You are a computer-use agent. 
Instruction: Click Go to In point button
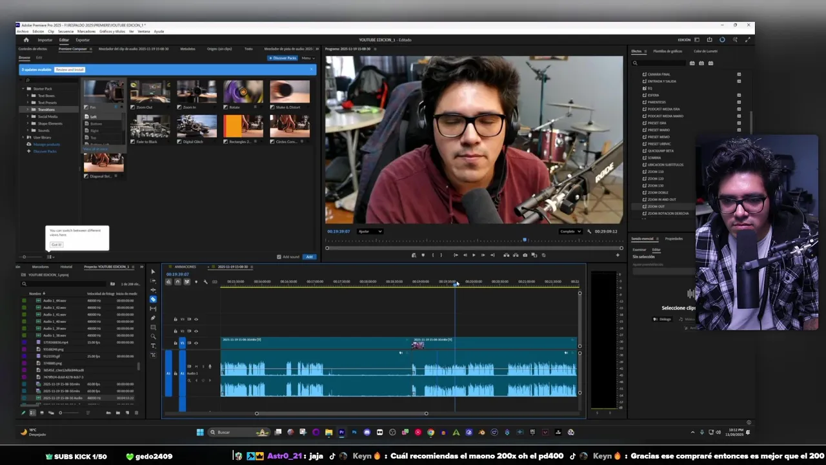coord(456,255)
